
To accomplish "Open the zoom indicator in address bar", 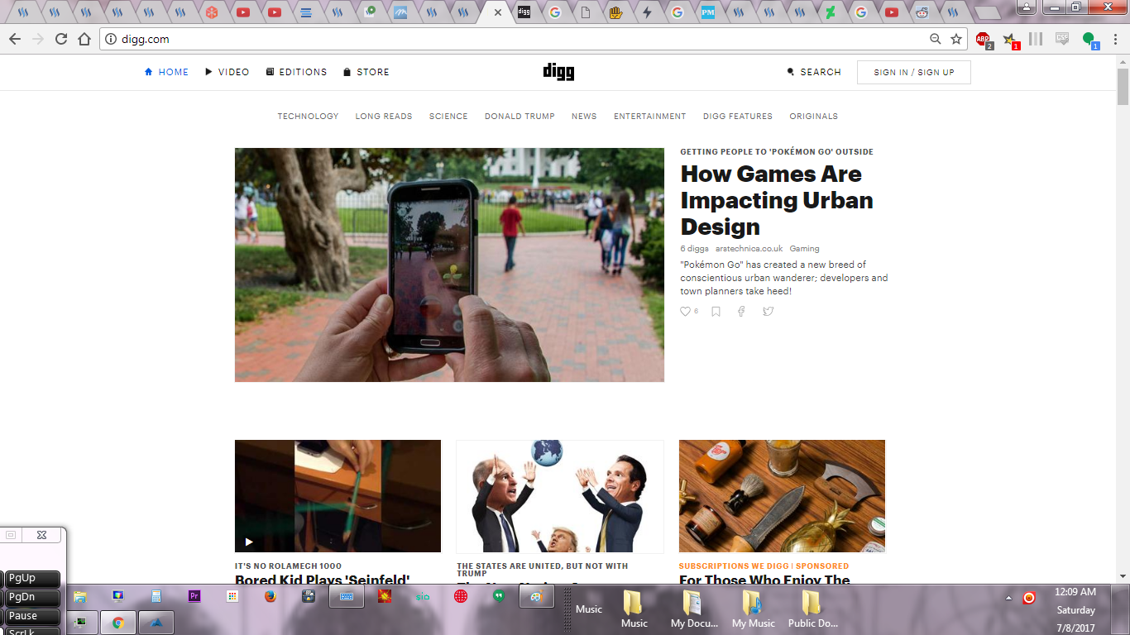I will click(935, 39).
